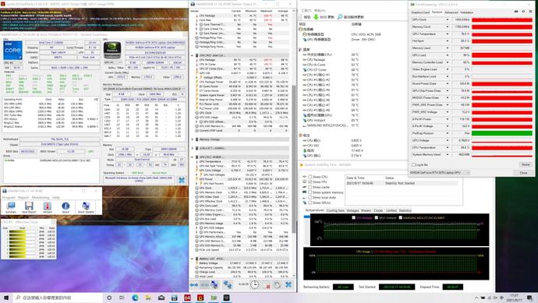Screen dimensions: 538x303
Task: Click the GPU Load red graph bar
Action: coord(501,55)
